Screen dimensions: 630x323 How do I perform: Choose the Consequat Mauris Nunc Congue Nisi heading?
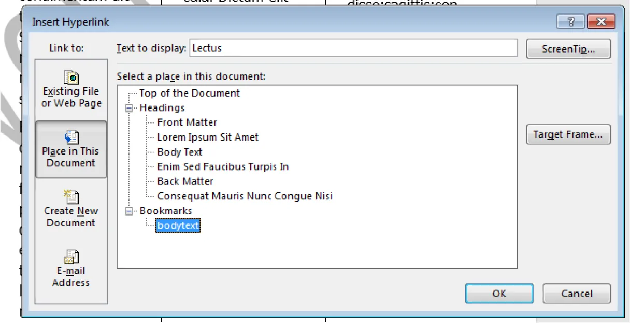click(x=245, y=196)
